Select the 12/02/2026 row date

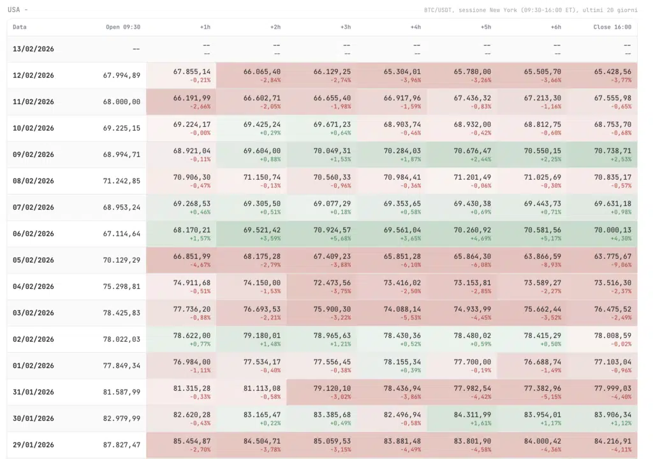pyautogui.click(x=33, y=75)
